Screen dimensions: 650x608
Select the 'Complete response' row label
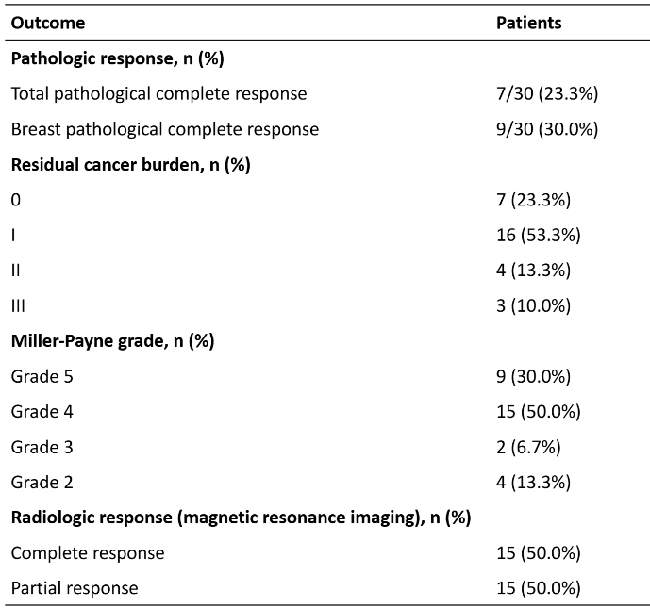tap(88, 552)
